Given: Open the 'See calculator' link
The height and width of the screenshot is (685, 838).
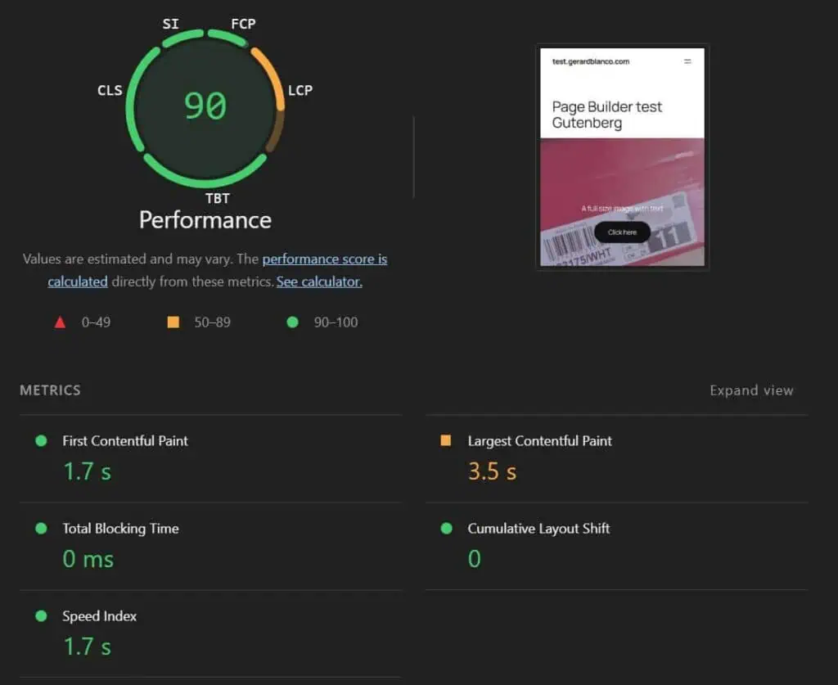Looking at the screenshot, I should pyautogui.click(x=319, y=282).
